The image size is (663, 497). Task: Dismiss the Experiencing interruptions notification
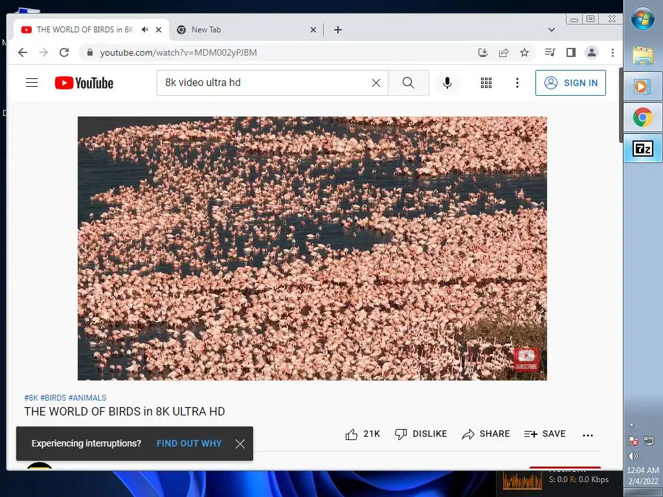(x=240, y=444)
